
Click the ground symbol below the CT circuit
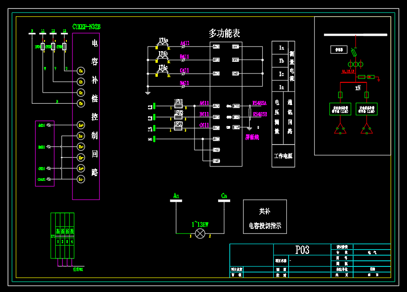(x=148, y=93)
